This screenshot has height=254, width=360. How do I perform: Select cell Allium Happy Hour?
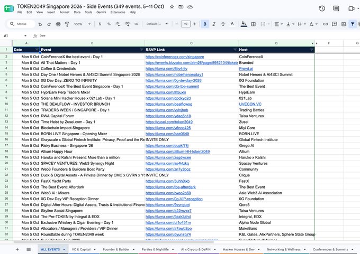[x=92, y=152]
